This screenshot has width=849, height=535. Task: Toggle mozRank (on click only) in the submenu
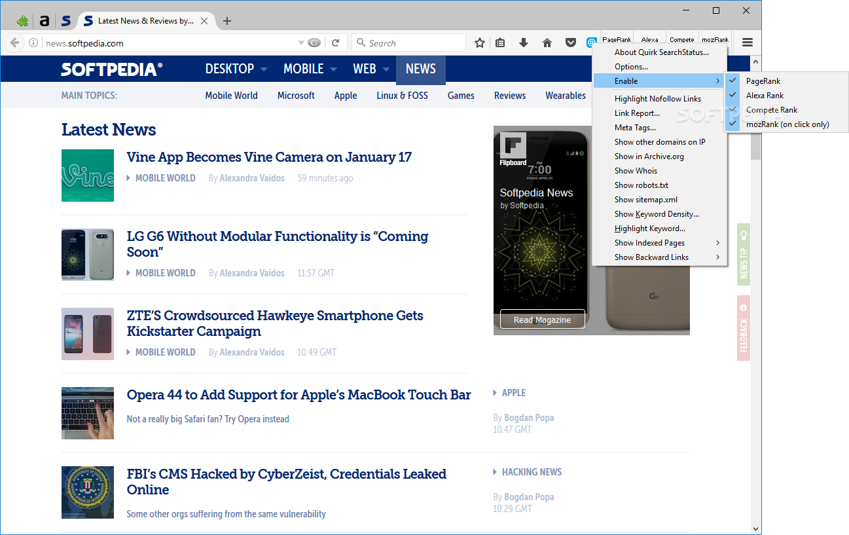(787, 124)
